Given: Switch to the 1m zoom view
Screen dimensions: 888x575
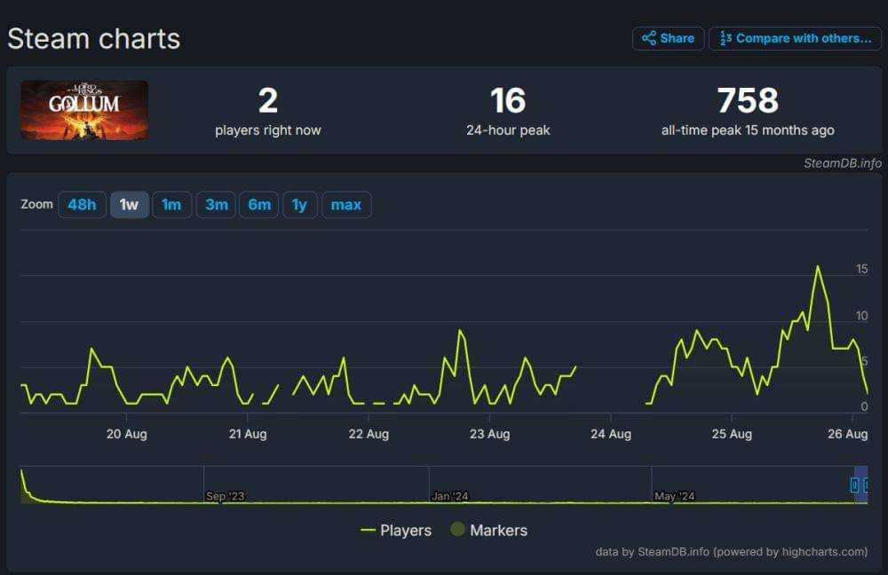Looking at the screenshot, I should point(172,204).
